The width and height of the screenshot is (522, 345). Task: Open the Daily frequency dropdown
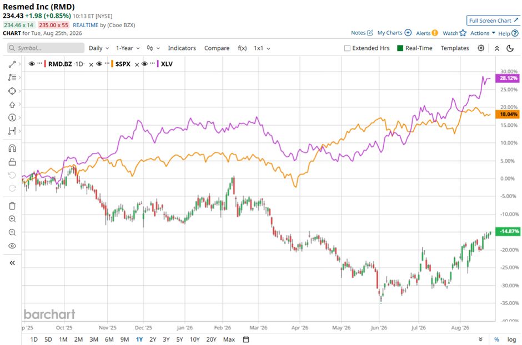(x=99, y=48)
